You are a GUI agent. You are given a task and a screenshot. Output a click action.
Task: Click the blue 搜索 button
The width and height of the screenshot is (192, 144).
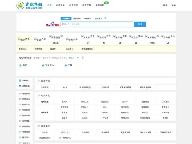(140, 24)
